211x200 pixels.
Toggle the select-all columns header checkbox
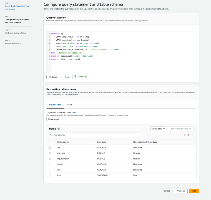coord(50,142)
